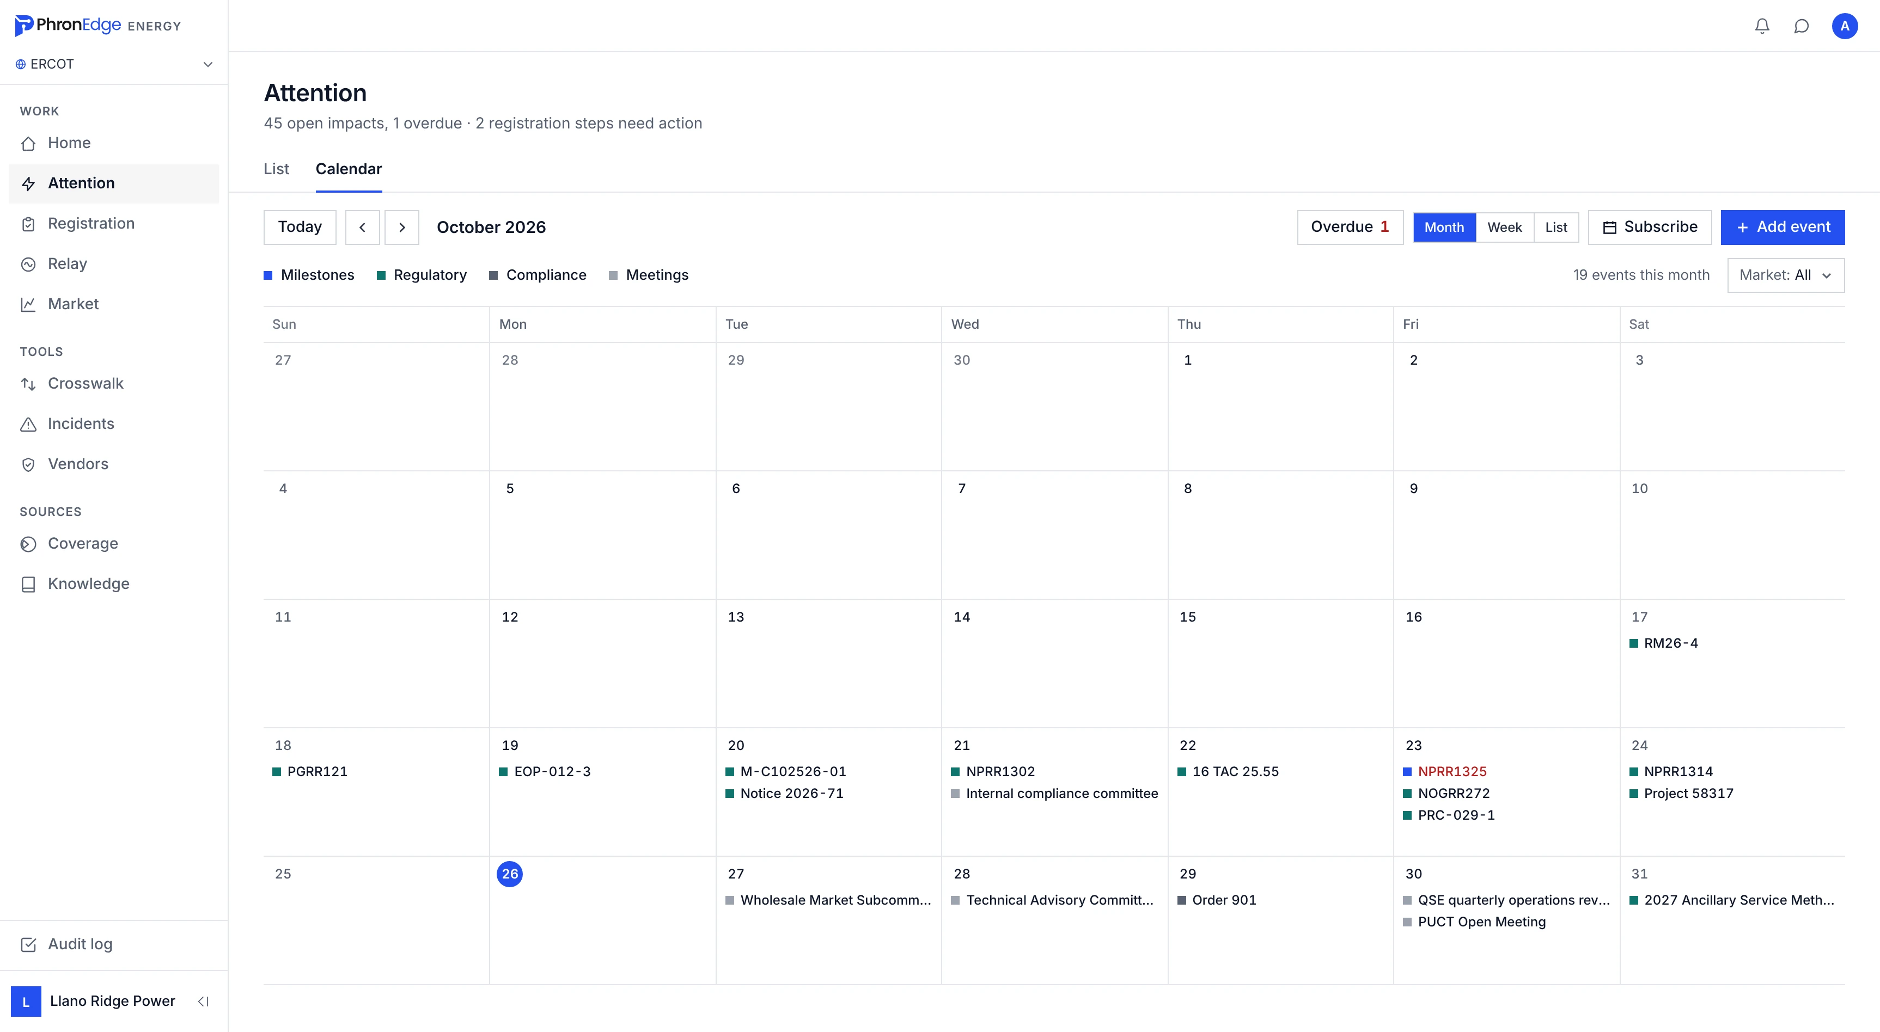Click the Relay icon in sidebar
Viewport: 1880px width, 1032px height.
(x=28, y=264)
